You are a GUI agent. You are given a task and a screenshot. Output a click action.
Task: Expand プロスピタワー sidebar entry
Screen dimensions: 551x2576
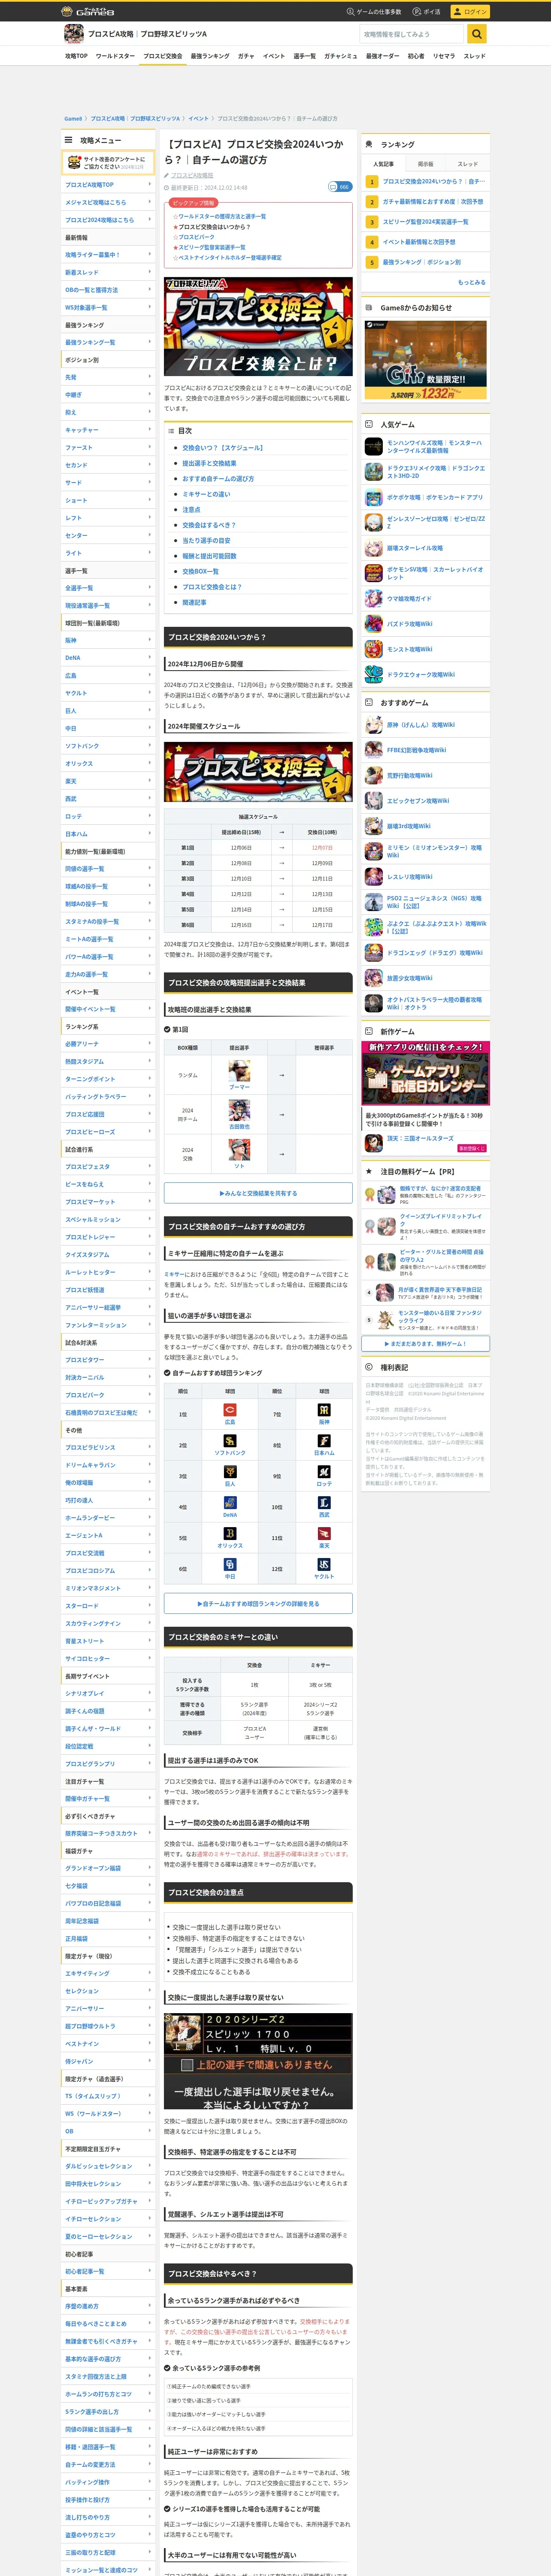(x=108, y=1360)
